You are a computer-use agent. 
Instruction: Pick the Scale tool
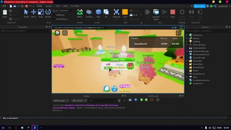(x=41, y=13)
